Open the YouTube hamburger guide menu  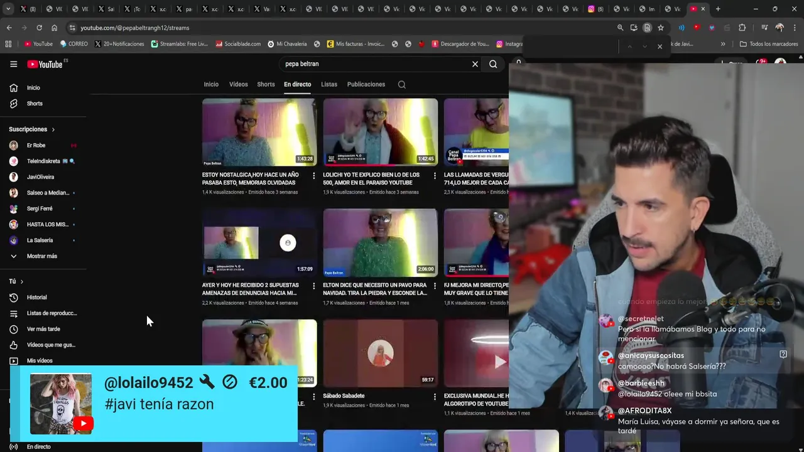13,64
